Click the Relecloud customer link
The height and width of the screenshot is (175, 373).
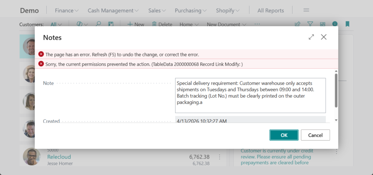59,157
